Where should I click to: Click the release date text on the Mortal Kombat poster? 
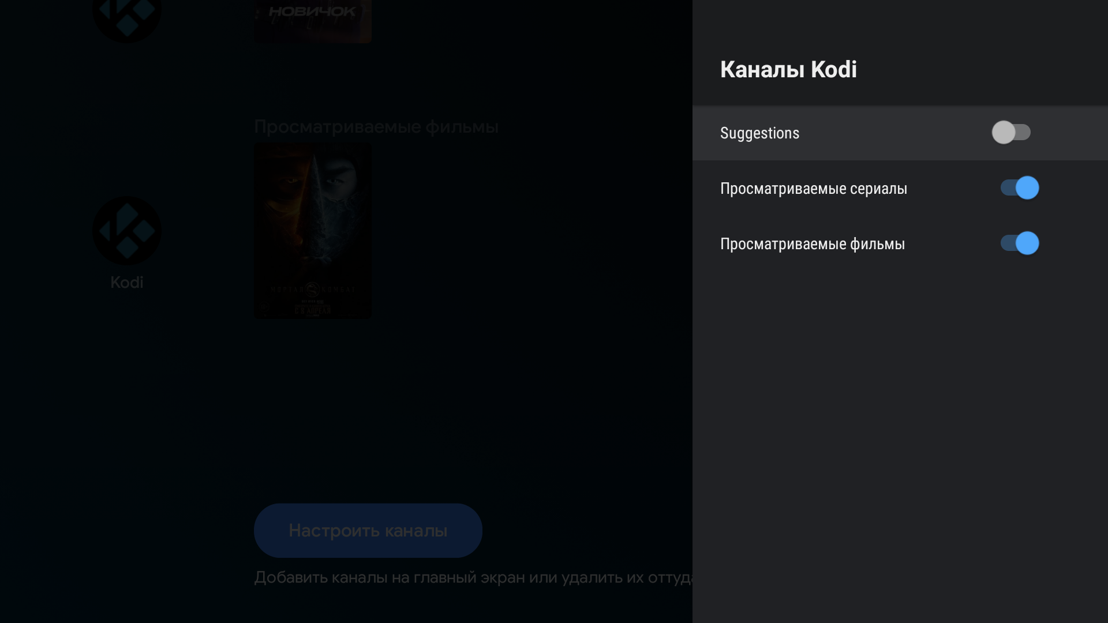313,311
